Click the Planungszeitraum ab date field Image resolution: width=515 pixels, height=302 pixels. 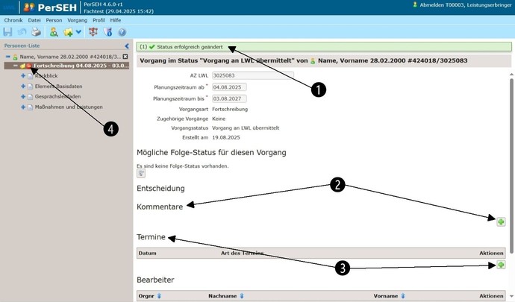coord(229,87)
